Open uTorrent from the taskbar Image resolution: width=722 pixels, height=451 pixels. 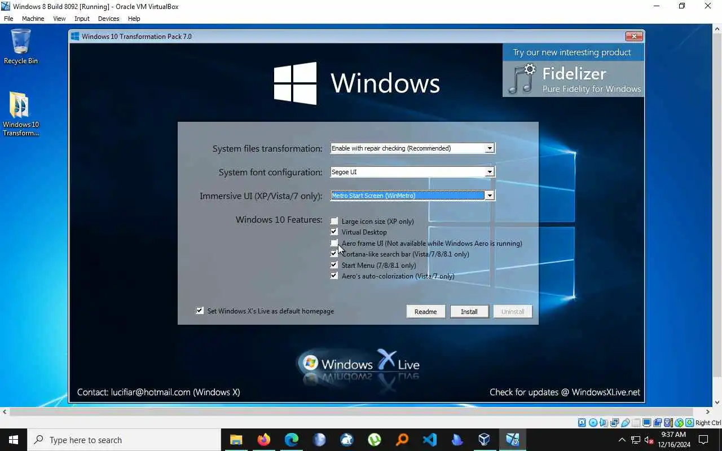[374, 440]
